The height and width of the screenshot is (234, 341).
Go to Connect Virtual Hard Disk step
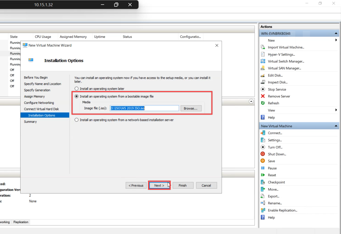pos(42,109)
